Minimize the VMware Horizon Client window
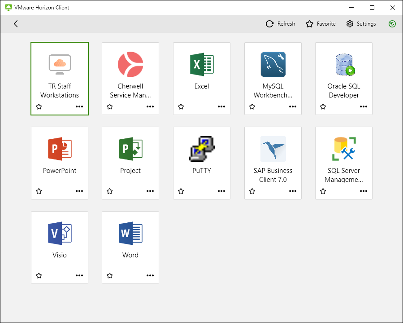The height and width of the screenshot is (323, 403). click(x=351, y=8)
